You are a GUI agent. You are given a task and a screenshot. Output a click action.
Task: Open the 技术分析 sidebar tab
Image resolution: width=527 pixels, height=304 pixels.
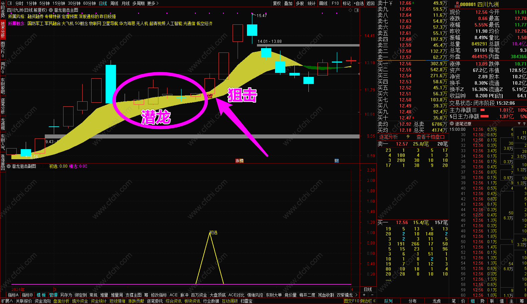[x=3, y=29]
